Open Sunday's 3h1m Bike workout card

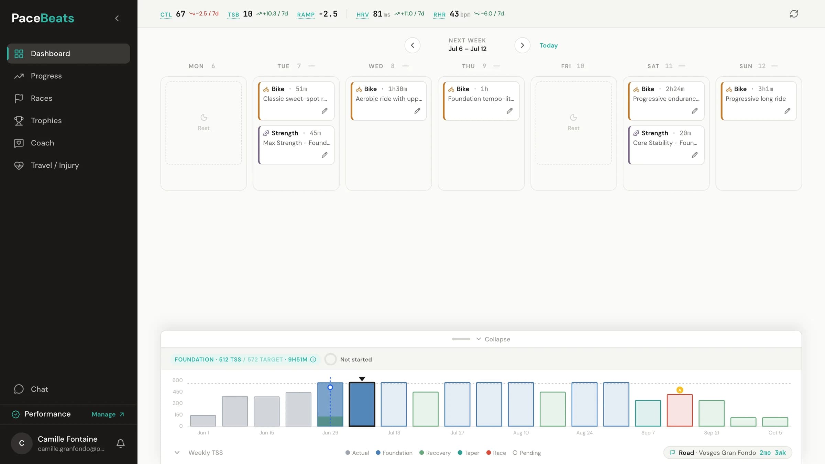759,101
